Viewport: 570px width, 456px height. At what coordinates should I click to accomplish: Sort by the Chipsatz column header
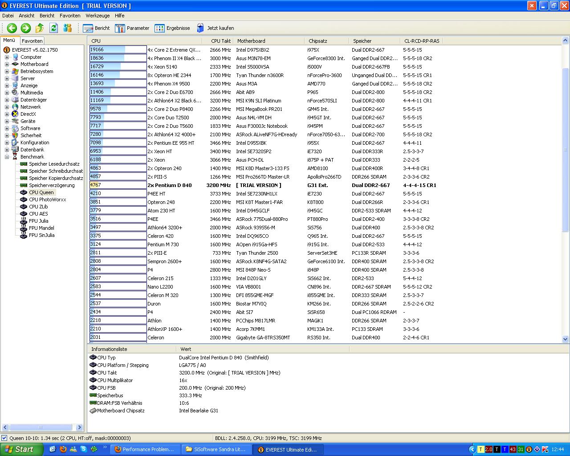pos(326,41)
